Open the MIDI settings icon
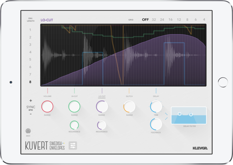Screen dimensions: 233x165 pyautogui.click(x=28, y=131)
